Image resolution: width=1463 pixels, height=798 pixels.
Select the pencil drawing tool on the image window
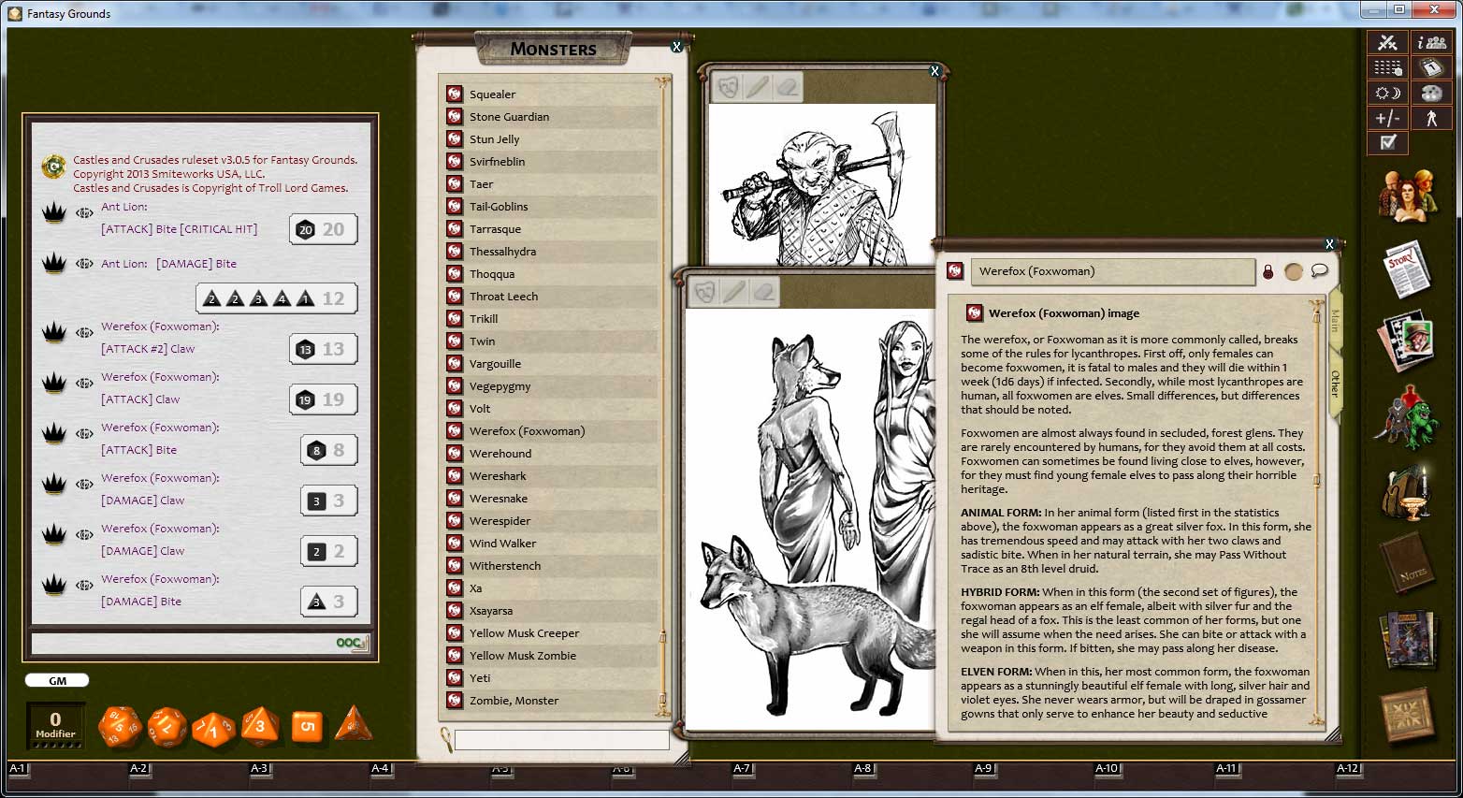(x=734, y=292)
